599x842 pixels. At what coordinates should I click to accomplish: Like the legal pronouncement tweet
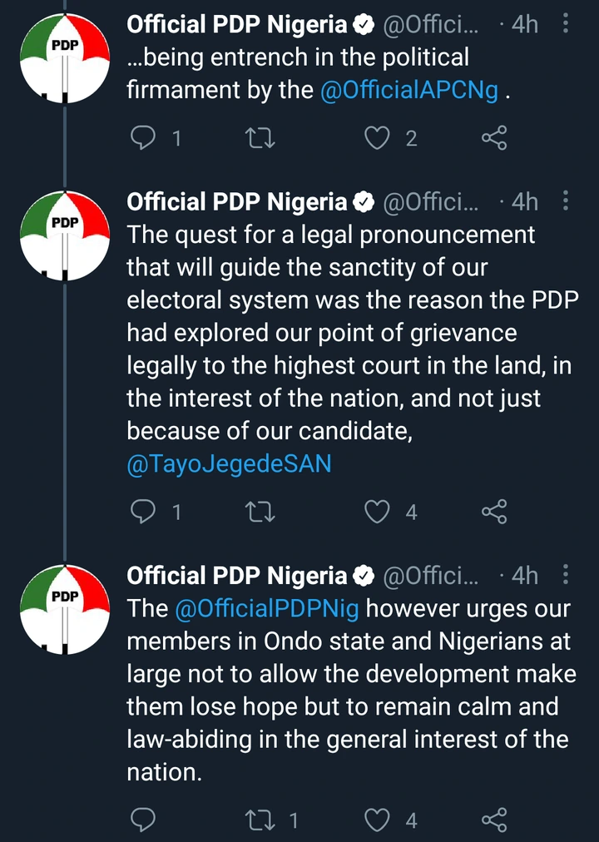click(x=379, y=512)
